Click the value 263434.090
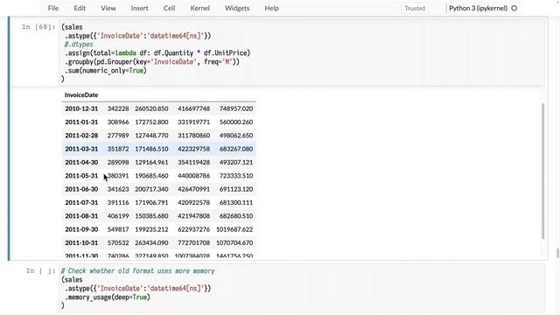This screenshot has height=315, width=560. [151, 243]
